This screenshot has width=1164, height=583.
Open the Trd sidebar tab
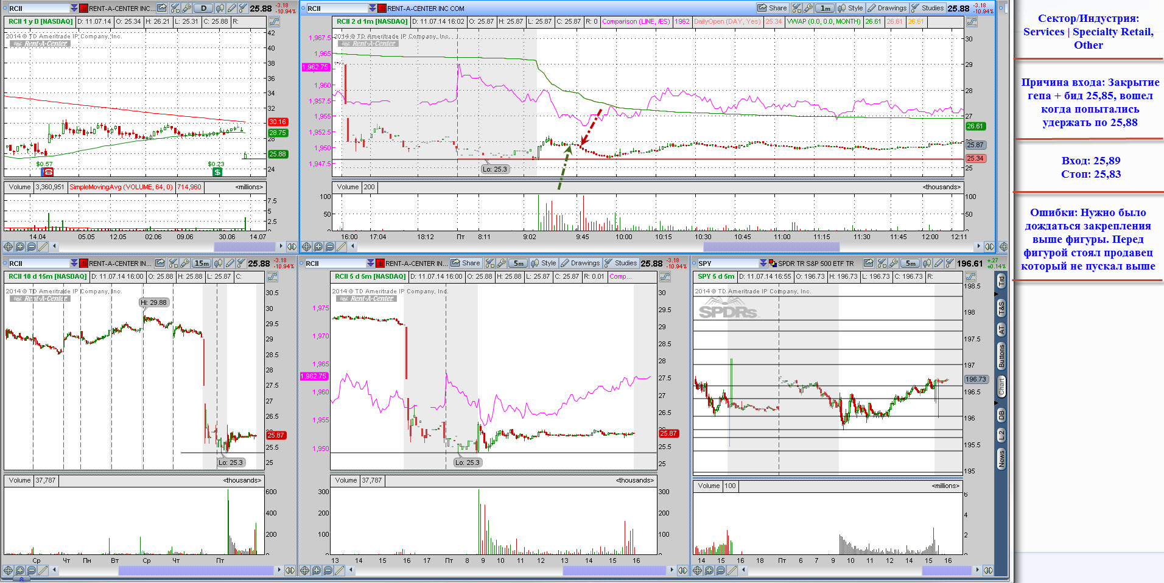(x=1001, y=282)
